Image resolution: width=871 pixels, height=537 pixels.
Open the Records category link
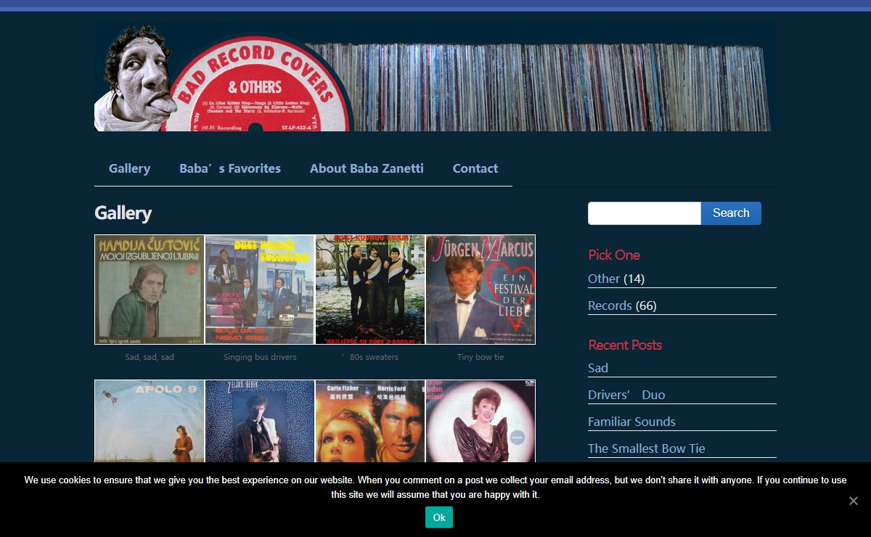(610, 306)
